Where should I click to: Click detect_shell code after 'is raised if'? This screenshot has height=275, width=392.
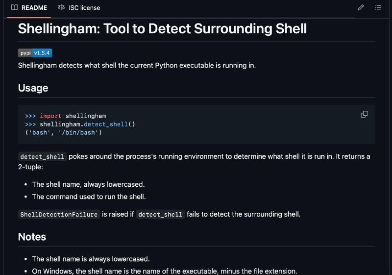(160, 215)
